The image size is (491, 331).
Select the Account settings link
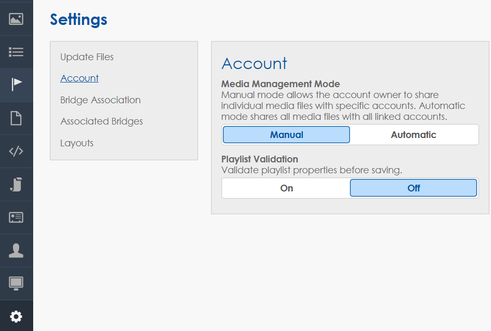tap(79, 78)
